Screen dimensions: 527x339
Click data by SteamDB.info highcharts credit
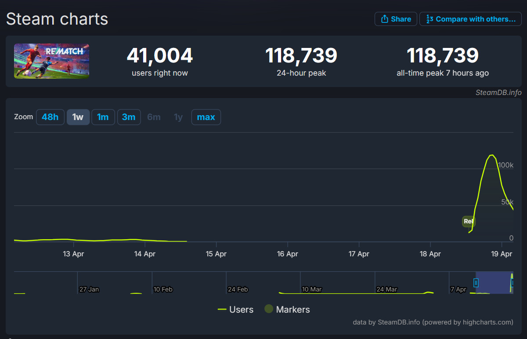tap(433, 322)
